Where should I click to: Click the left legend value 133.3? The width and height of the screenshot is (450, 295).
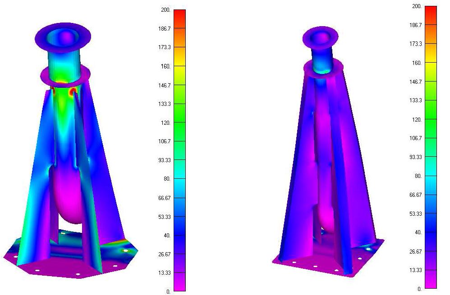pyautogui.click(x=164, y=104)
